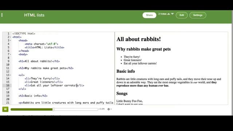This screenshot has width=233, height=131.
Task: Click the 'Why rabbits make great pets' preview heading
Action: click(x=143, y=49)
